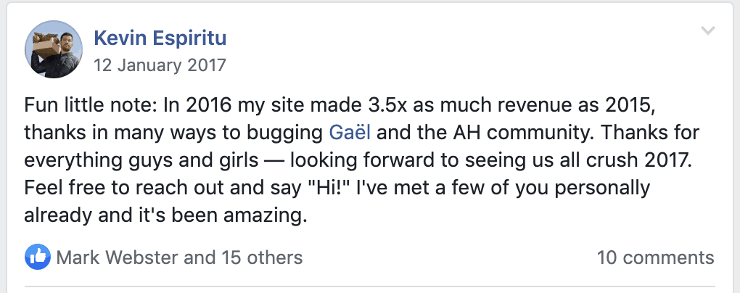Expand the post options chevron
Screen dimensions: 740x293
[x=708, y=31]
